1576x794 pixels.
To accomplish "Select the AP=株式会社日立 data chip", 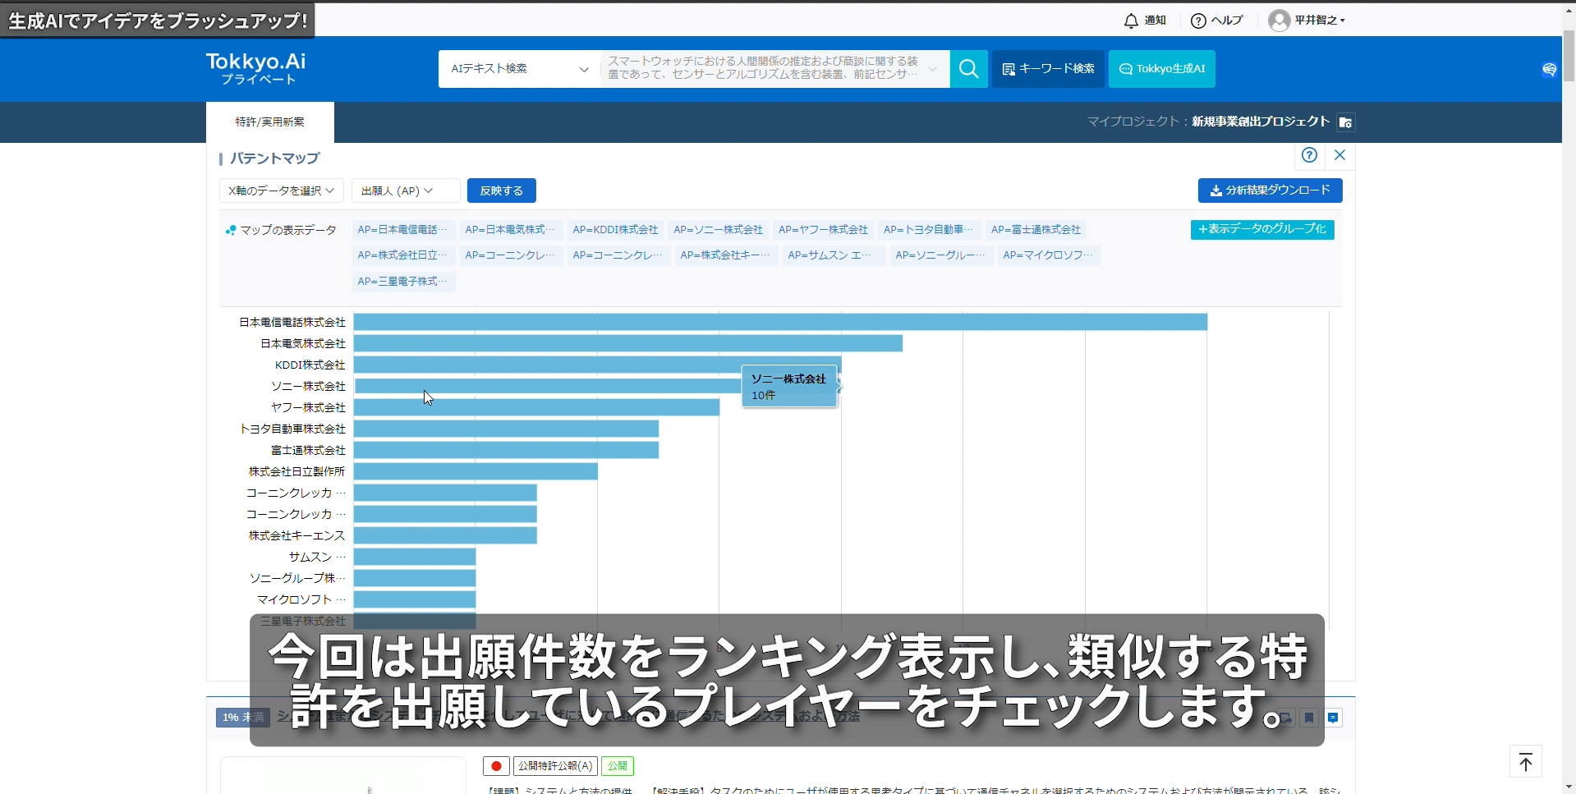I will tap(402, 255).
